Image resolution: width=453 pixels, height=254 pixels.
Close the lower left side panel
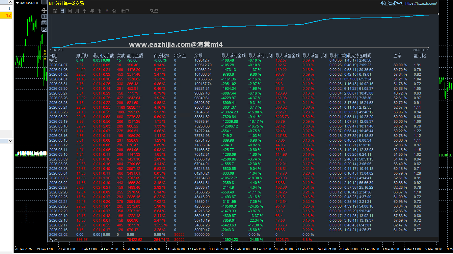[x=10, y=141]
